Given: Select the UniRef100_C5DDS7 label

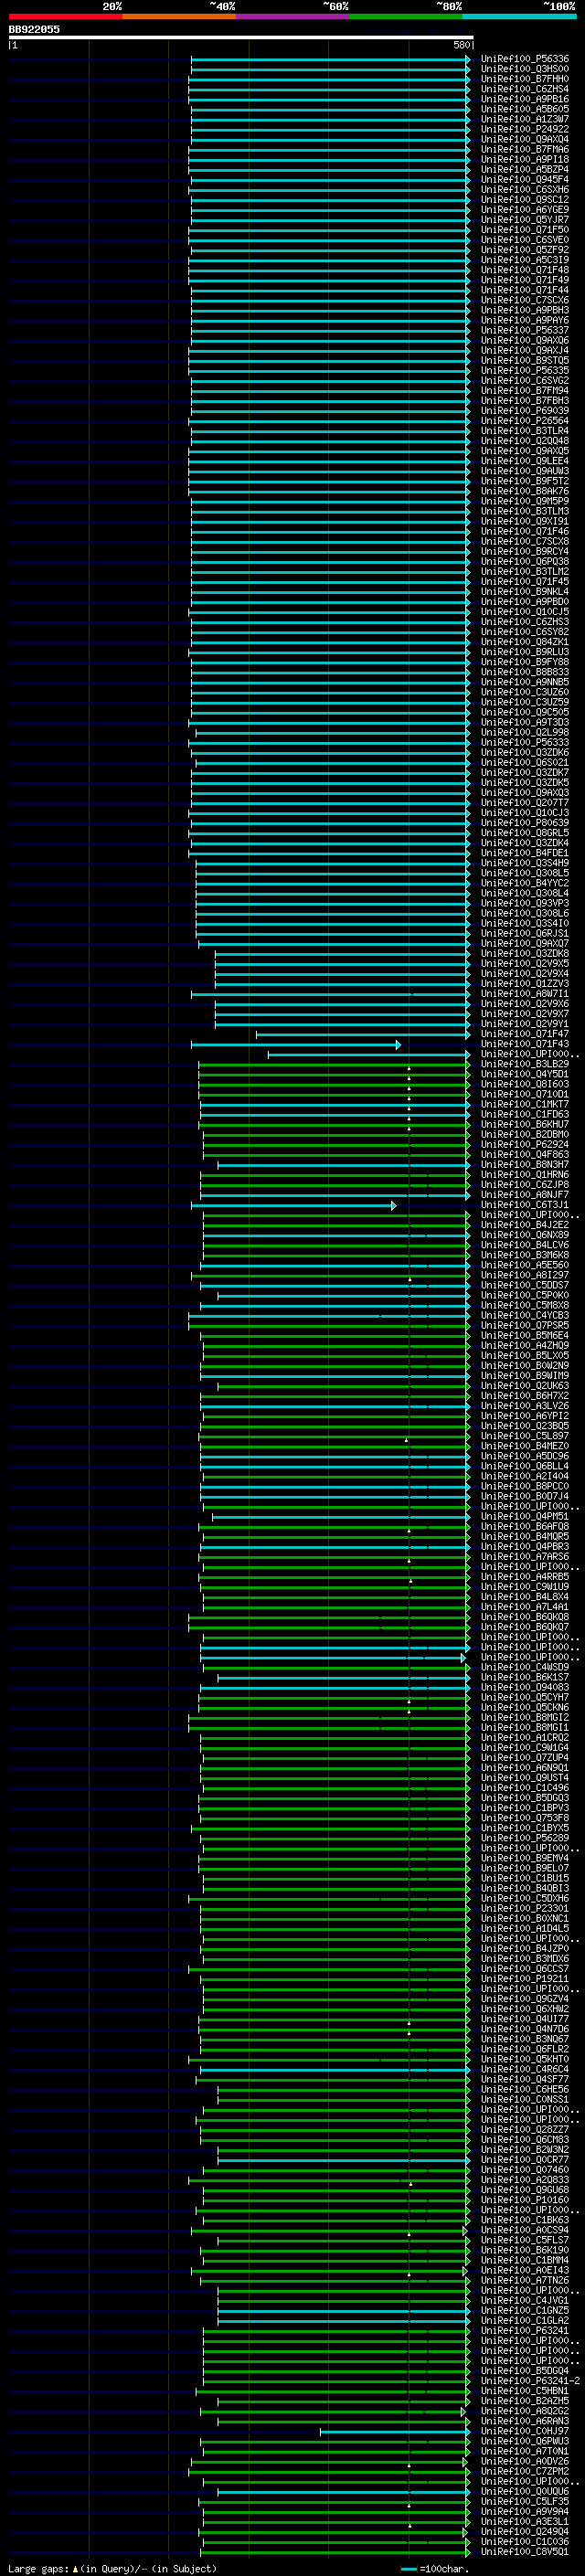Looking at the screenshot, I should [525, 1285].
